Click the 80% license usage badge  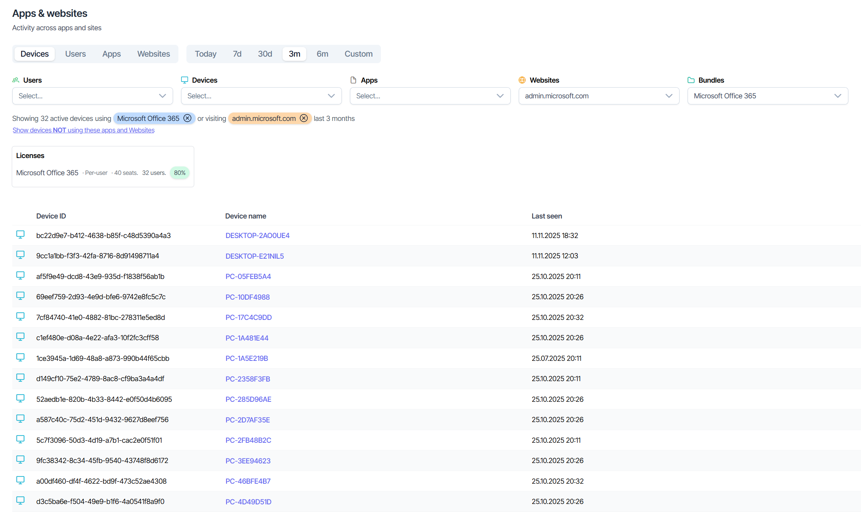(x=180, y=173)
